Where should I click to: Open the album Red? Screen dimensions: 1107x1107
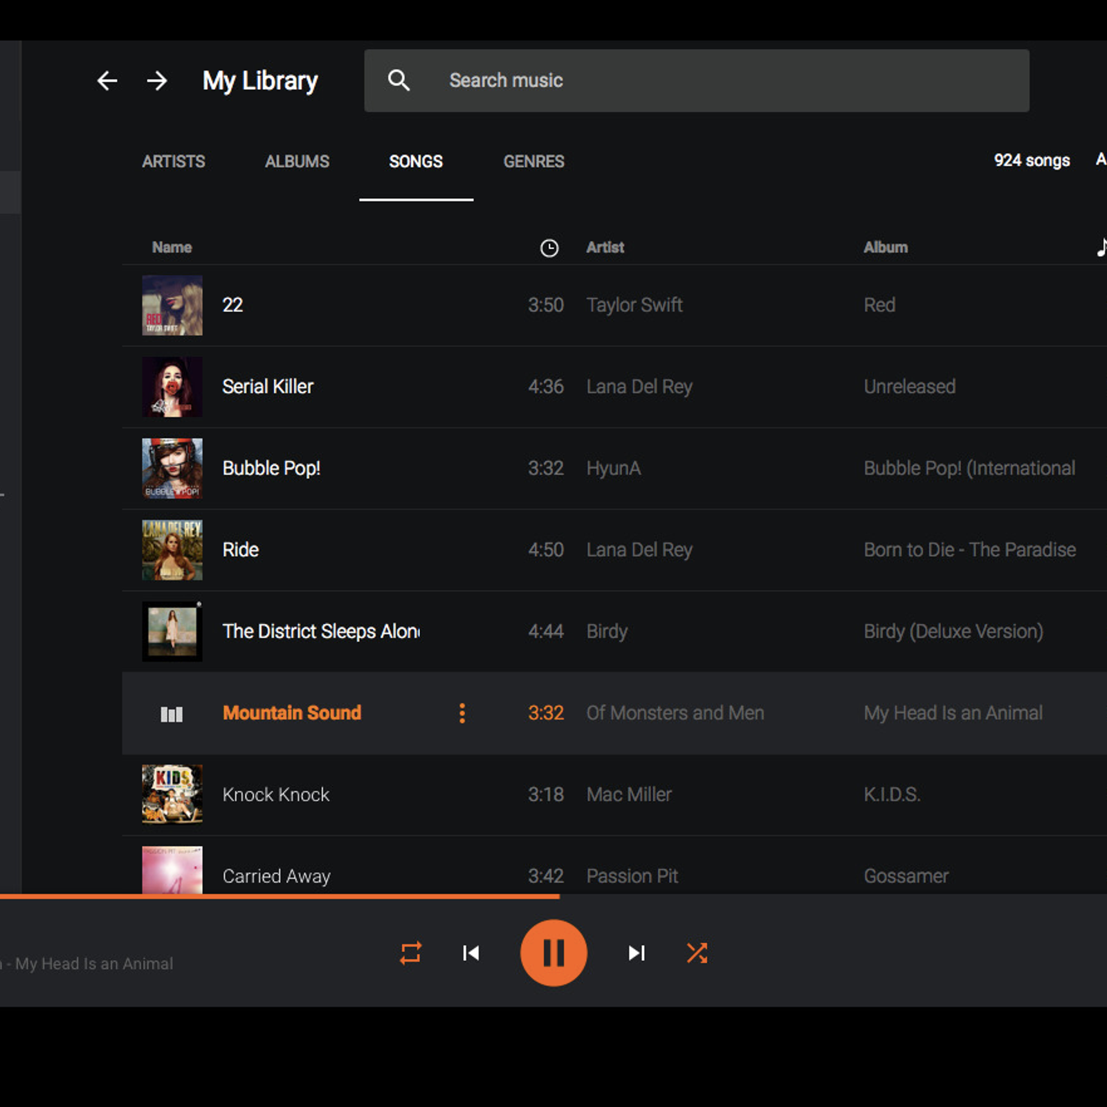(879, 305)
